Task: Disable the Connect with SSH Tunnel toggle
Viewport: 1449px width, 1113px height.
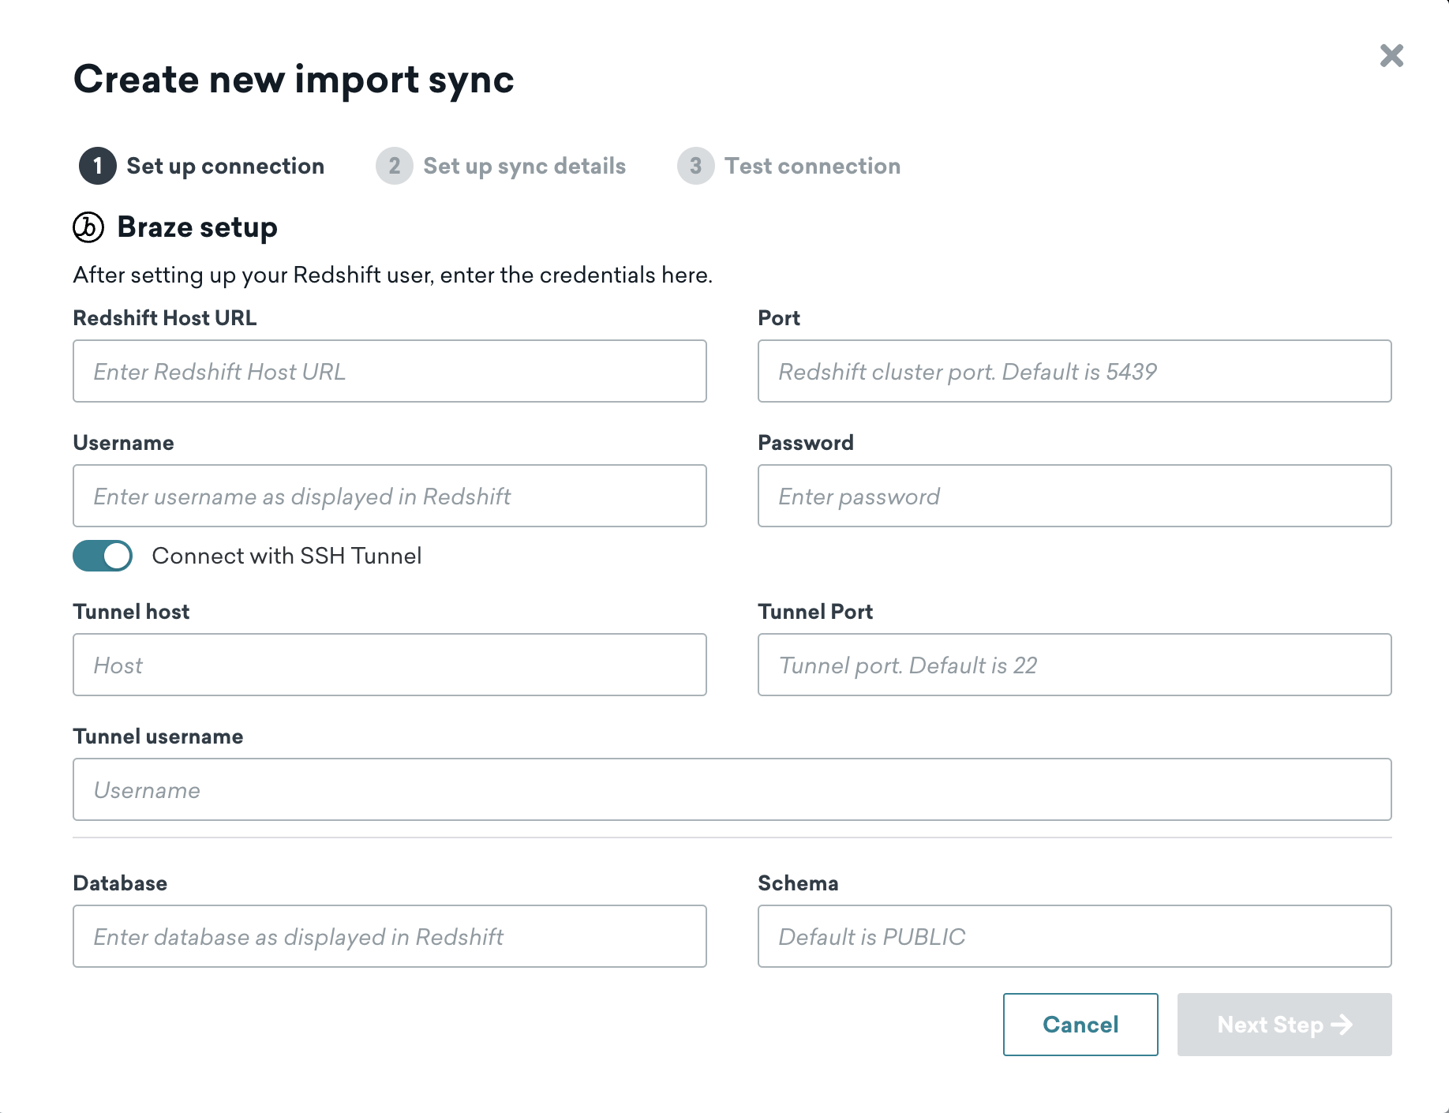Action: [103, 556]
